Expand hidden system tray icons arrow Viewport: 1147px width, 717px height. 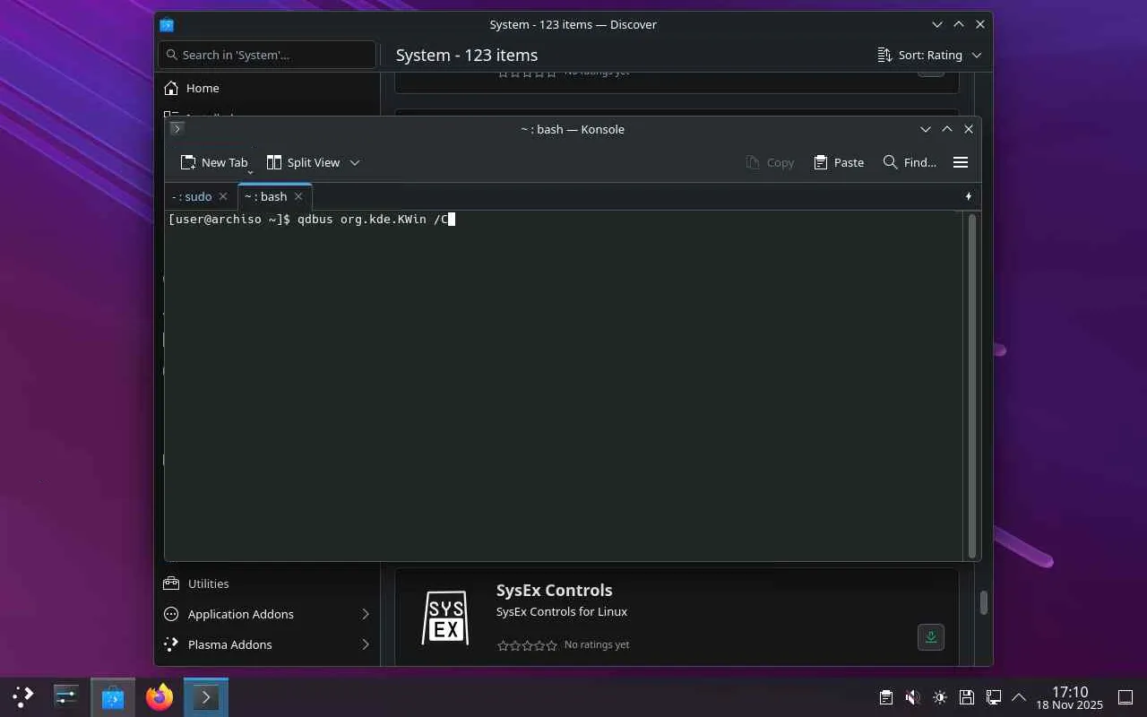pos(1019,697)
